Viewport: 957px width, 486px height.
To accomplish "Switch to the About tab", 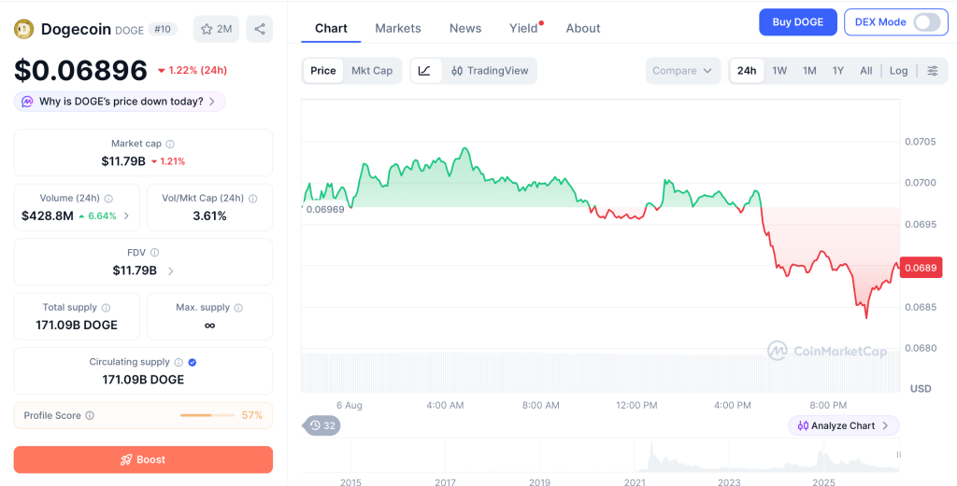I will [583, 28].
